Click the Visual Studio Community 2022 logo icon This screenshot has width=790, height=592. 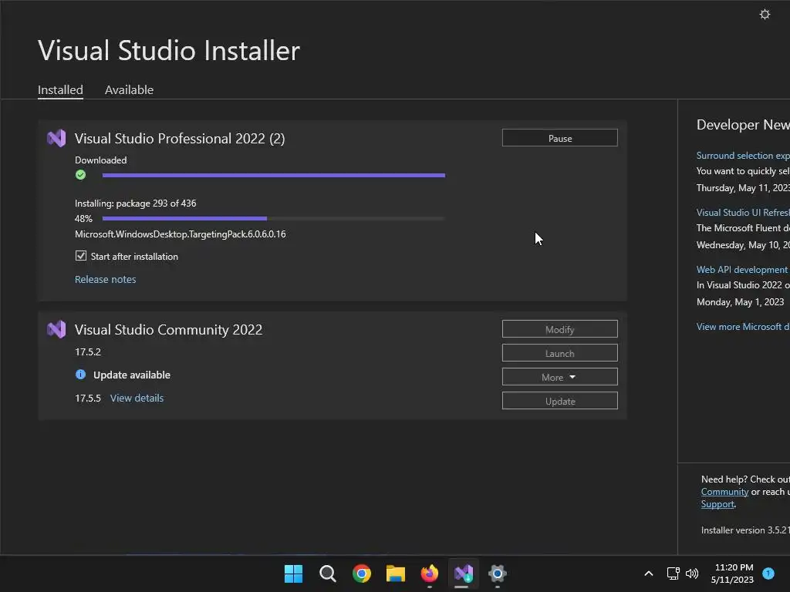point(56,329)
